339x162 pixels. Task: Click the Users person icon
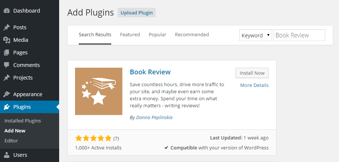click(x=7, y=155)
